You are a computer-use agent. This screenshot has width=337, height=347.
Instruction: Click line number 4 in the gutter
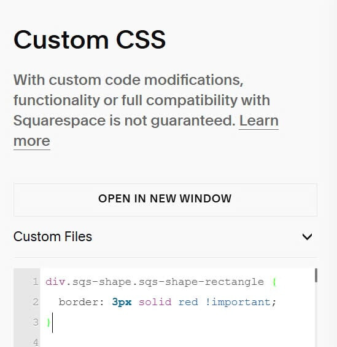coord(36,342)
